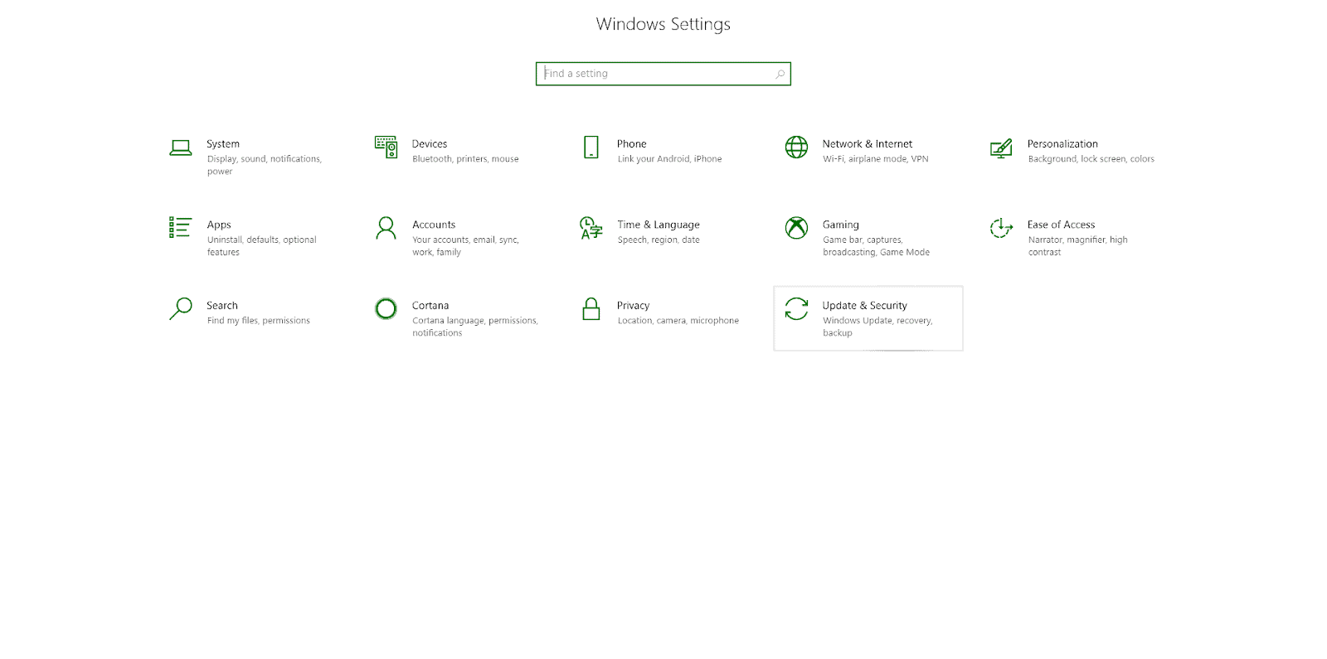The image size is (1327, 659).
Task: Click the Network & Internet globe icon
Action: (796, 148)
